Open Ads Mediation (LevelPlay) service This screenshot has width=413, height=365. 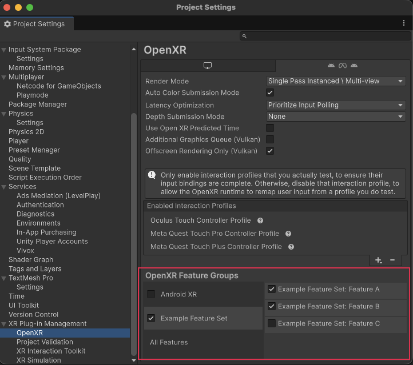(x=58, y=196)
